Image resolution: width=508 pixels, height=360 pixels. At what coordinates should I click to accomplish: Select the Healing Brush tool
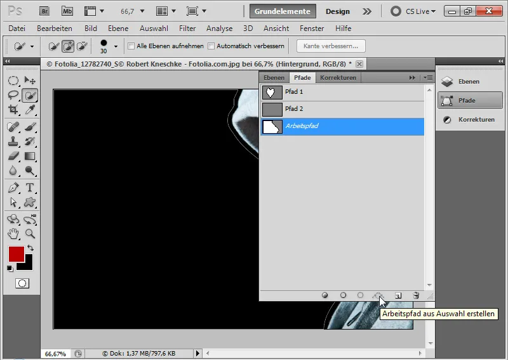click(x=13, y=127)
